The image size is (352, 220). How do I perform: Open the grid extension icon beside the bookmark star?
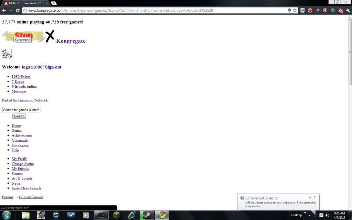[x=302, y=10]
